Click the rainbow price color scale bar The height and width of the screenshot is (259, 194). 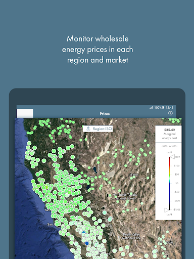pyautogui.click(x=170, y=184)
